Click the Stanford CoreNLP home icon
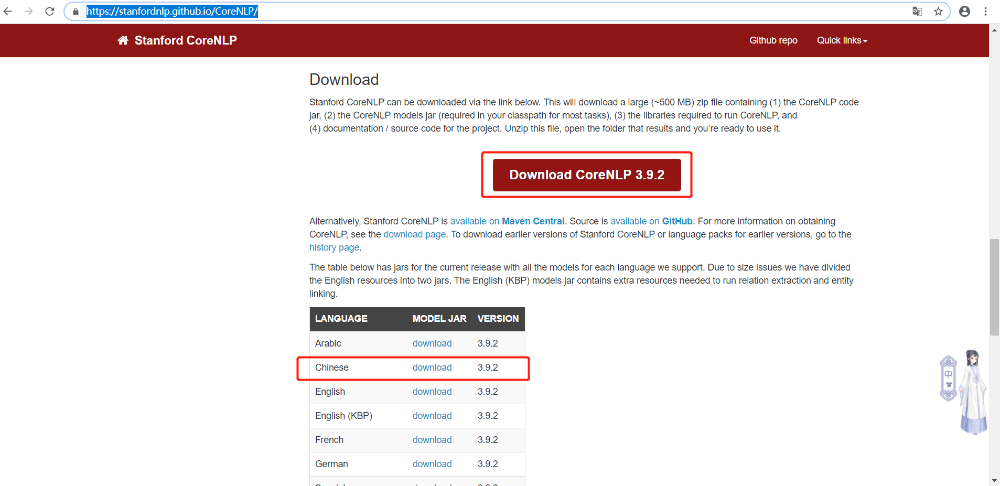Screen dimensions: 1000x486 click(x=123, y=40)
